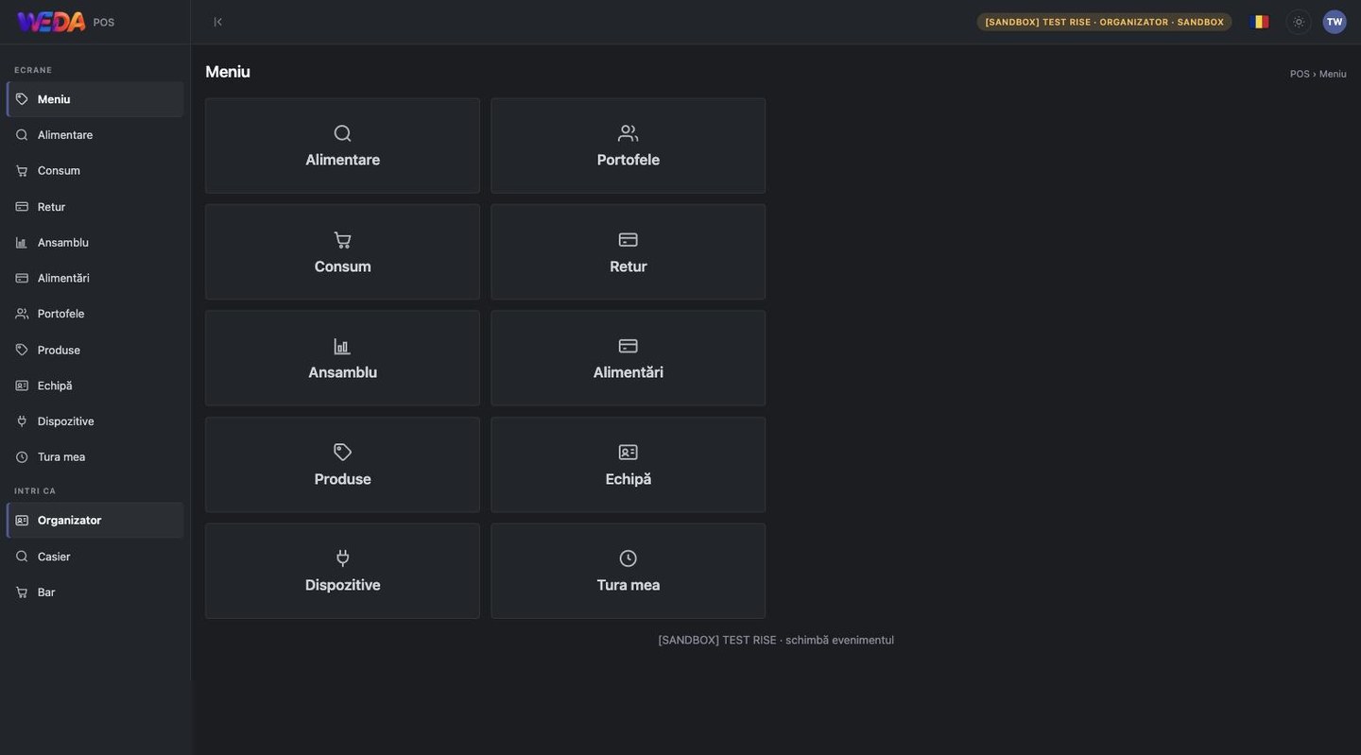Switch role to Casier in sidebar
The image size is (1361, 755).
[x=95, y=557]
